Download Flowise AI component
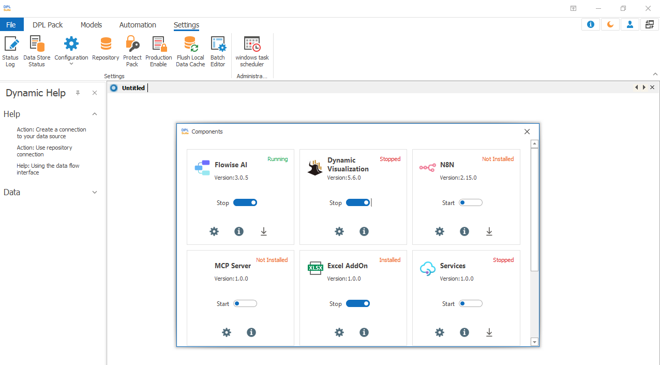Image resolution: width=660 pixels, height=365 pixels. pos(264,231)
